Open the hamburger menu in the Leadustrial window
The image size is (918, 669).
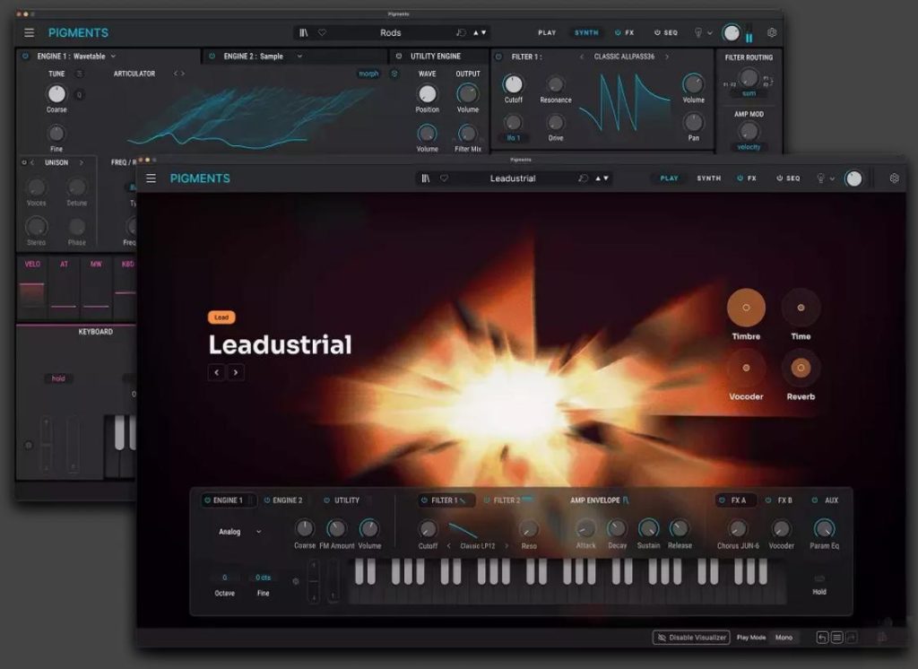151,178
